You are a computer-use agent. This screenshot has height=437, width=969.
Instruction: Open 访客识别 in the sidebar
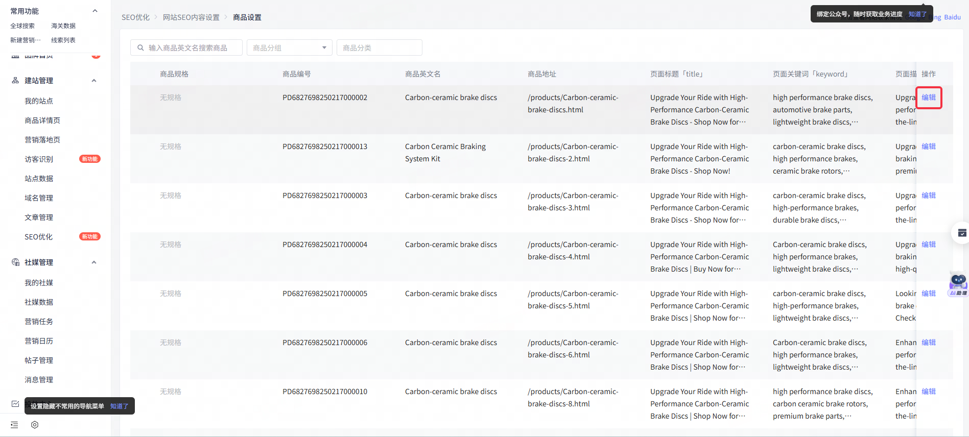coord(39,159)
